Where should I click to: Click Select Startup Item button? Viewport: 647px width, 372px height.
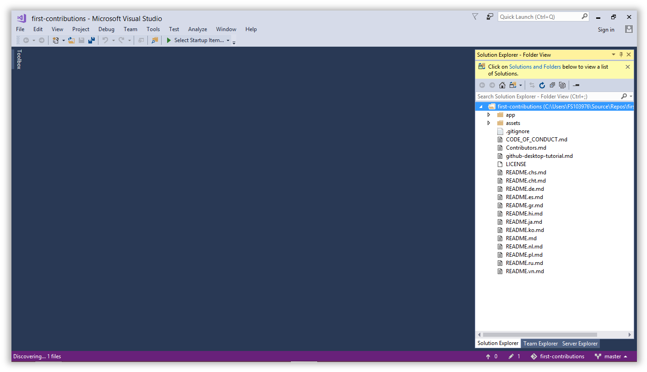[x=197, y=40]
